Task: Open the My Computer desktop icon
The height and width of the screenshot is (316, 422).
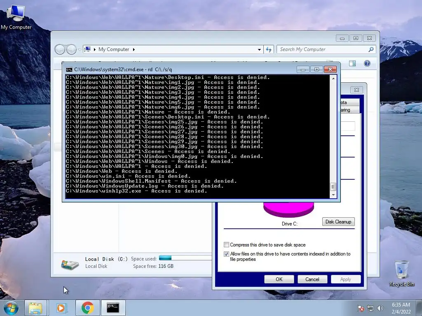Action: [16, 16]
